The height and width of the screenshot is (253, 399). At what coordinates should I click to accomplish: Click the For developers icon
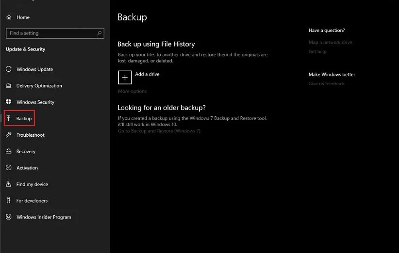9,201
